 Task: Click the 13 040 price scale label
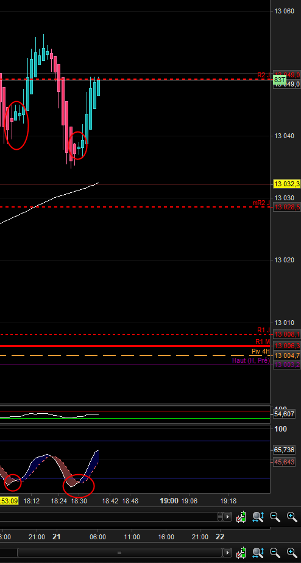284,136
